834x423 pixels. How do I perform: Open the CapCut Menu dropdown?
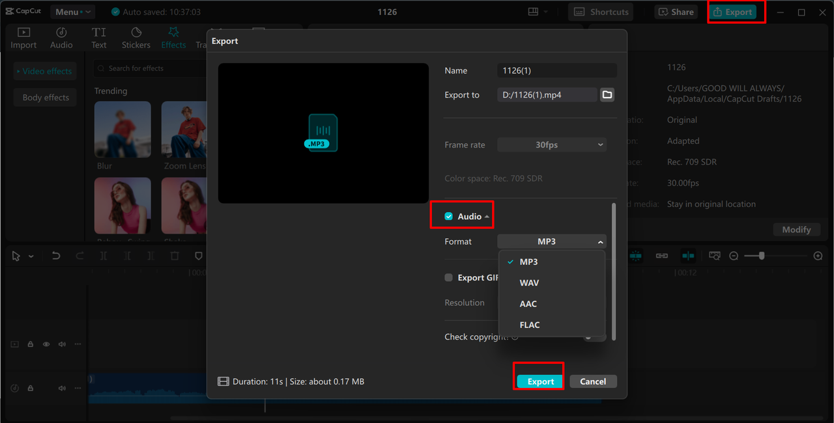coord(72,12)
